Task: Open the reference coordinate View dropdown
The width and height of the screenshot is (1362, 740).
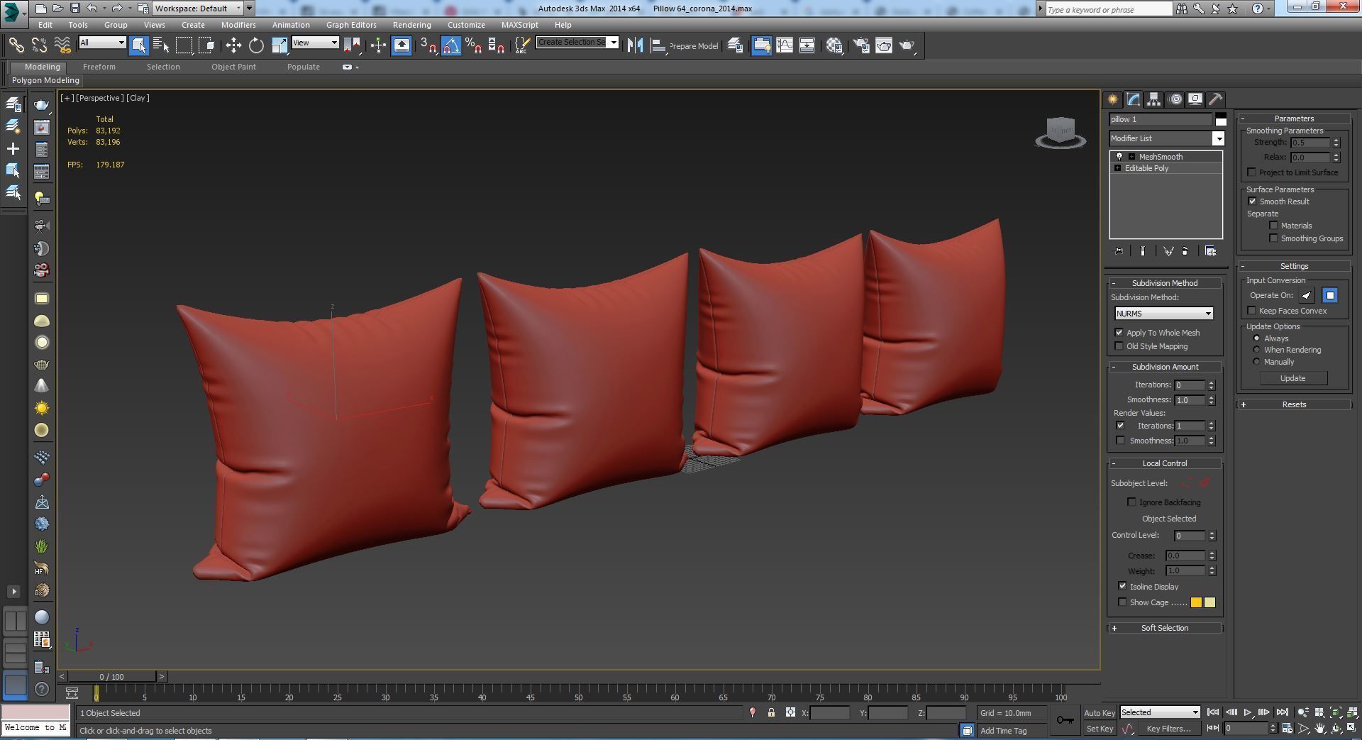Action: click(315, 43)
